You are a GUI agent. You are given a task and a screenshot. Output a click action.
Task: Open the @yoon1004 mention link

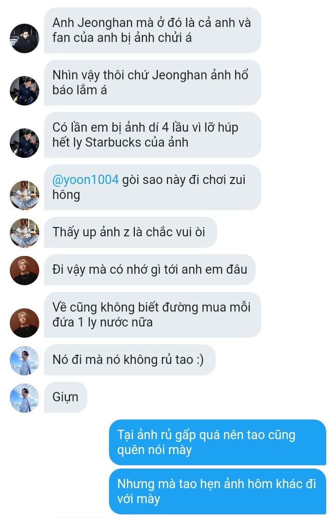(x=85, y=180)
